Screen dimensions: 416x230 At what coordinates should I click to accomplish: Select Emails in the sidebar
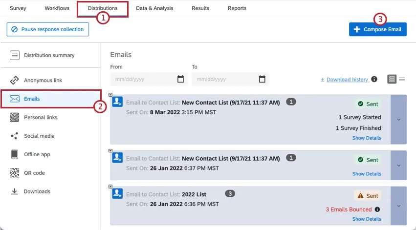(x=51, y=99)
